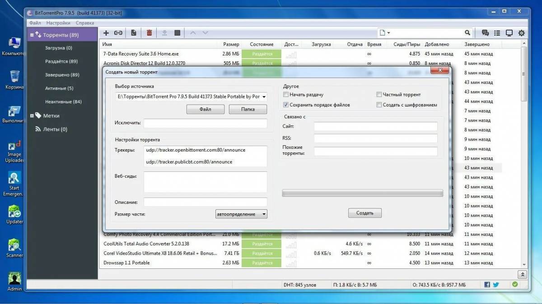
Task: Click the 'Папка' button
Action: click(x=248, y=109)
